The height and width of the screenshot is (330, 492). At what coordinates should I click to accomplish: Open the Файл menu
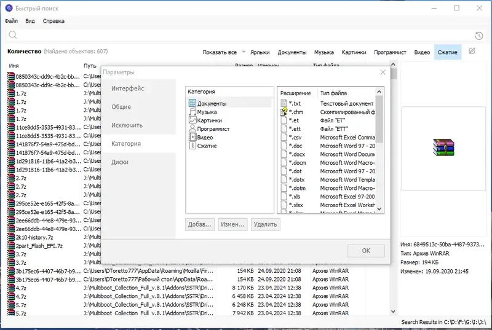click(11, 21)
